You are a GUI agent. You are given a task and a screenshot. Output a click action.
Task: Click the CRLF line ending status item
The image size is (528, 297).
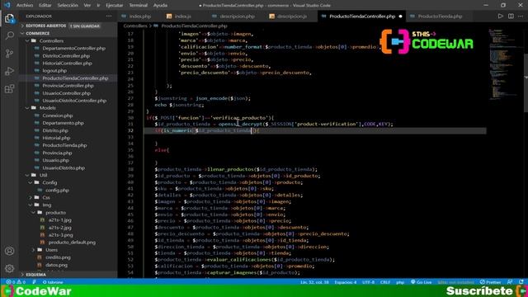pos(385,282)
